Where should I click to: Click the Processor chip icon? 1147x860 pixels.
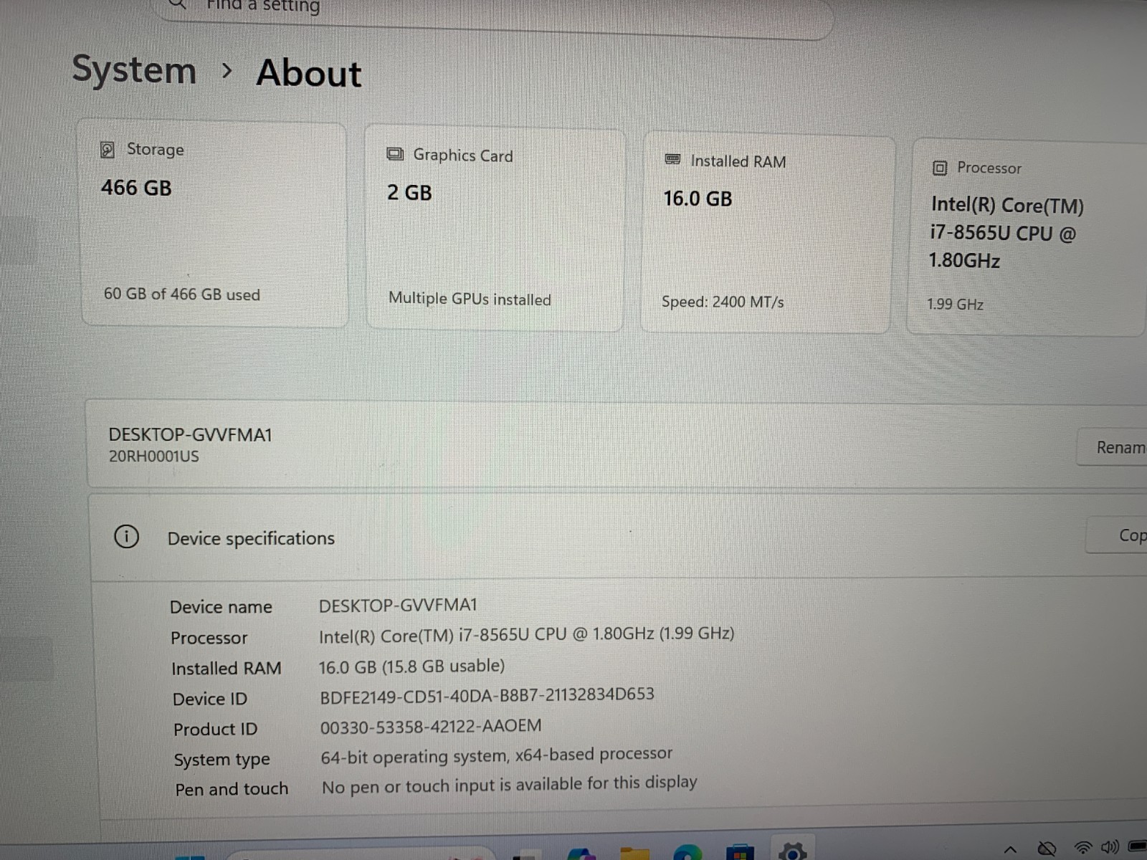point(939,168)
